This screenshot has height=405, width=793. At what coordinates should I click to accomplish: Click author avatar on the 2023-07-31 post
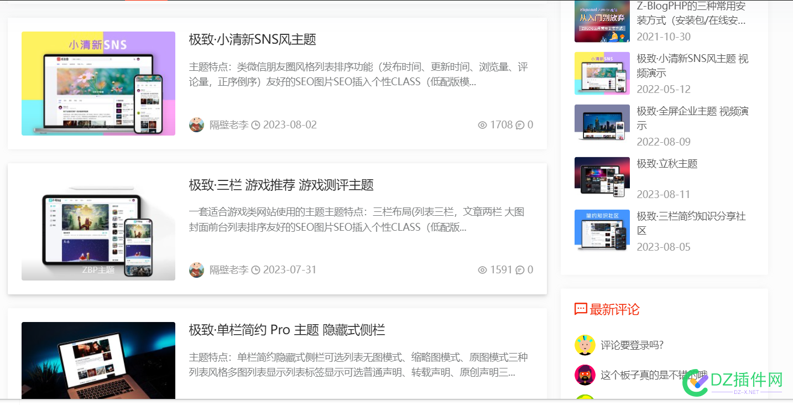[196, 270]
